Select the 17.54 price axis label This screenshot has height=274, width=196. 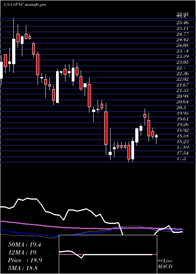coord(183,153)
